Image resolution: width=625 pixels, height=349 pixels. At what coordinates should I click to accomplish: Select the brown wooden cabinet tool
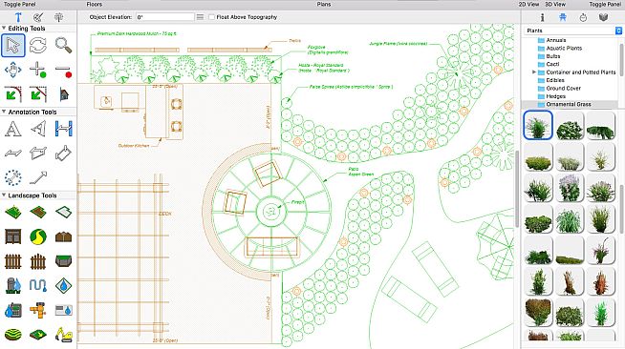(13, 236)
